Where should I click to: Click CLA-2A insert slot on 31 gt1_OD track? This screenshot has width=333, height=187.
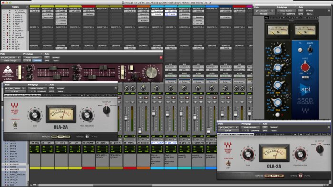point(171,14)
